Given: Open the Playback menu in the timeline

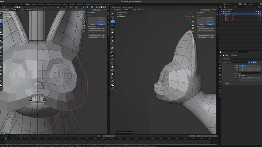Looking at the screenshot, I should click(x=6, y=136).
